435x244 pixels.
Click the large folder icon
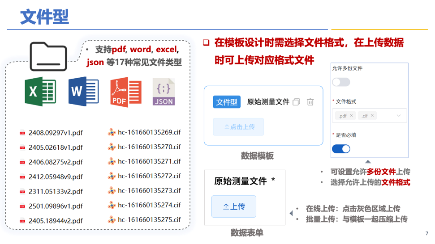(x=48, y=57)
